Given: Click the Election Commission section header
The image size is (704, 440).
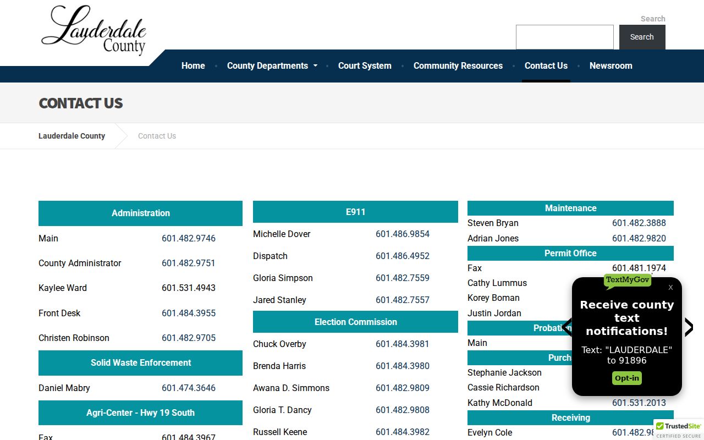Looking at the screenshot, I should pos(355,322).
